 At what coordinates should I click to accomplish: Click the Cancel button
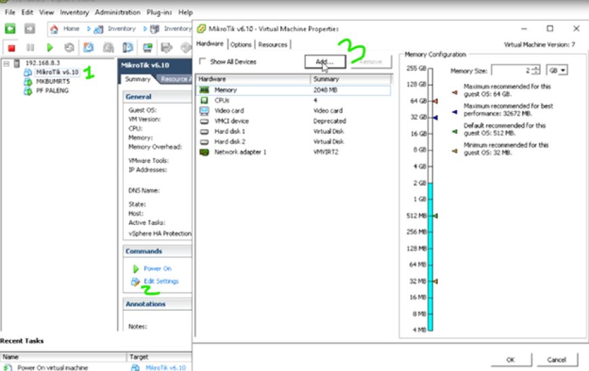[x=557, y=360]
